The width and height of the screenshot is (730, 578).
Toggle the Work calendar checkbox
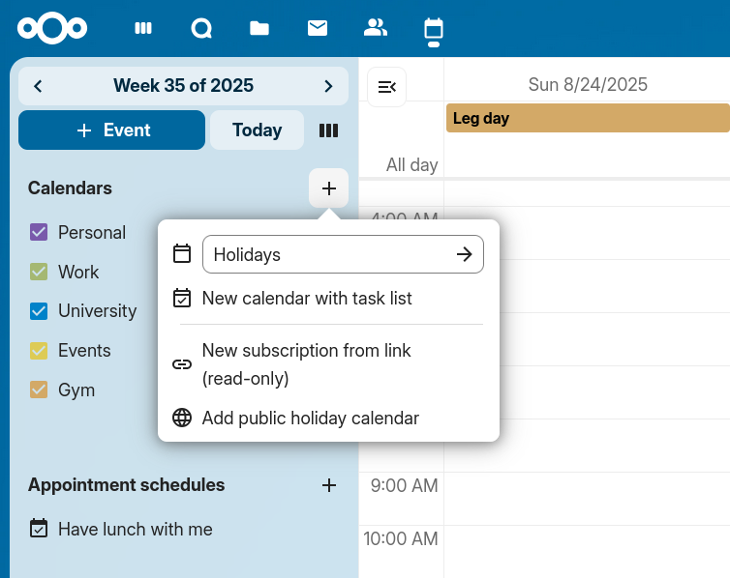(40, 272)
